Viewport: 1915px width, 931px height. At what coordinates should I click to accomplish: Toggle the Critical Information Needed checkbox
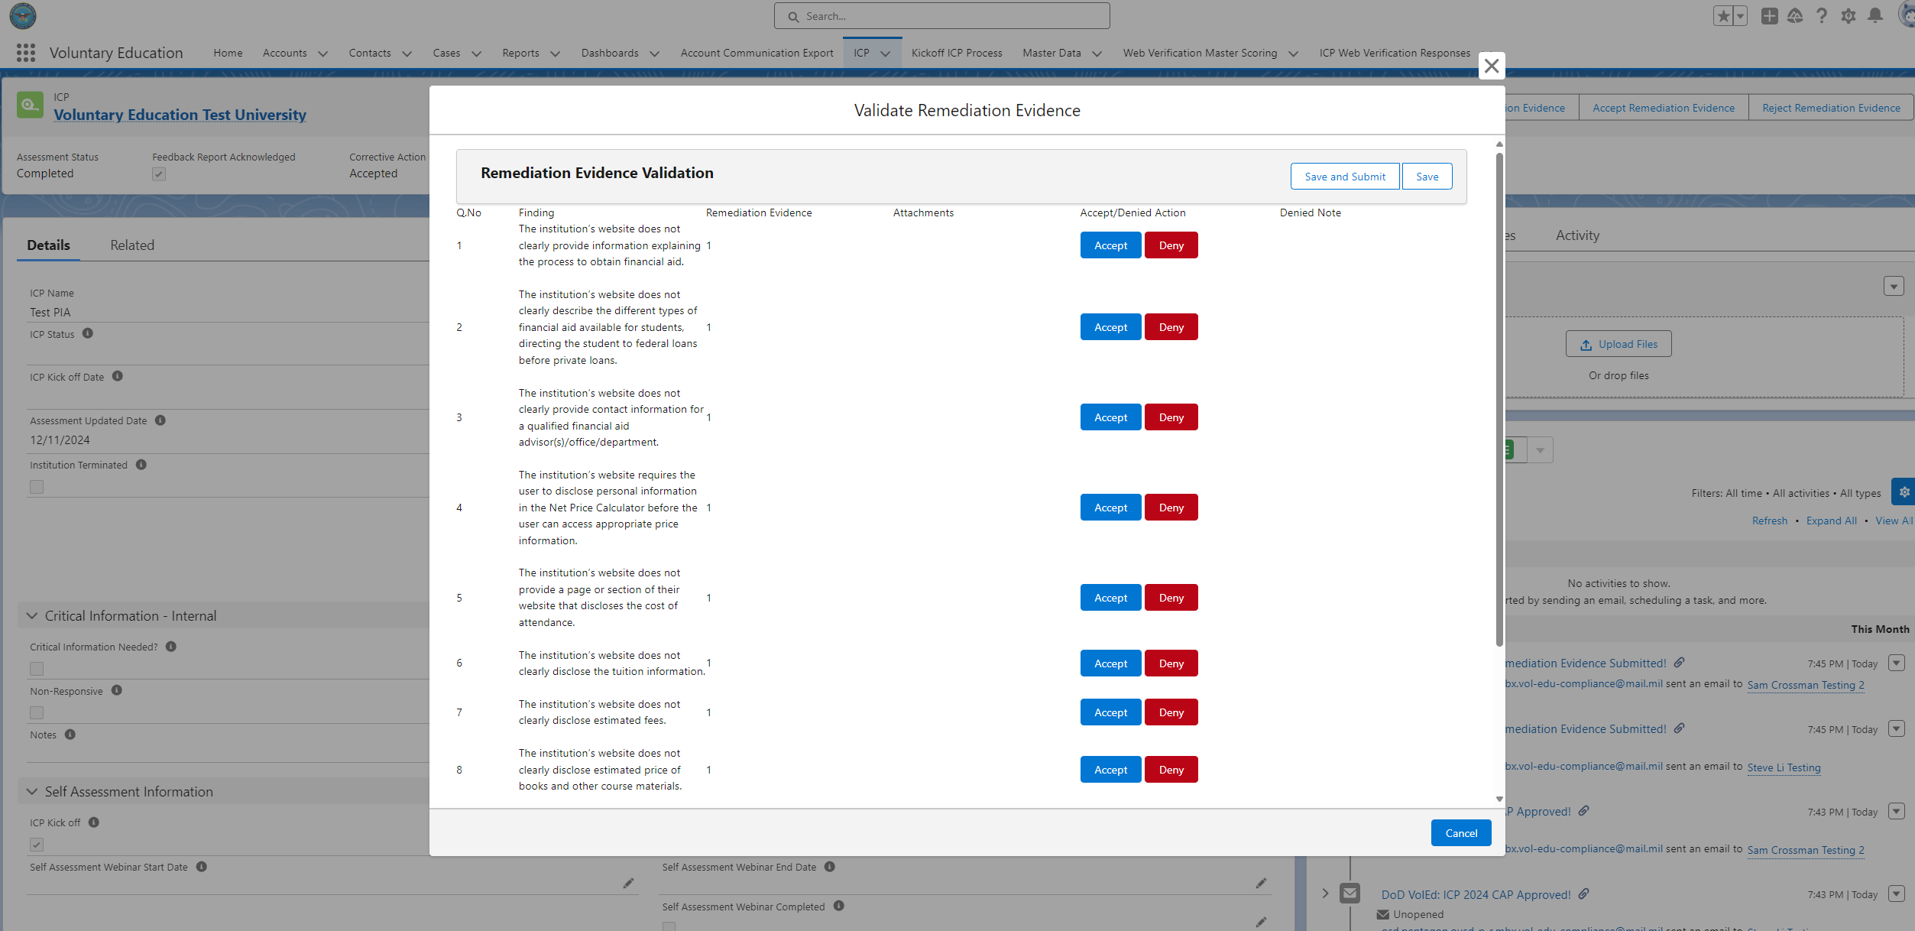[x=37, y=669]
